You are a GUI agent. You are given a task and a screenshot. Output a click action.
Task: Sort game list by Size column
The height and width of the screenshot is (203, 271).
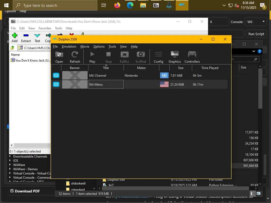(180, 68)
